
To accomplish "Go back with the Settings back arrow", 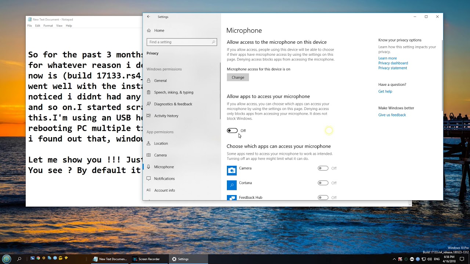I will pos(148,16).
